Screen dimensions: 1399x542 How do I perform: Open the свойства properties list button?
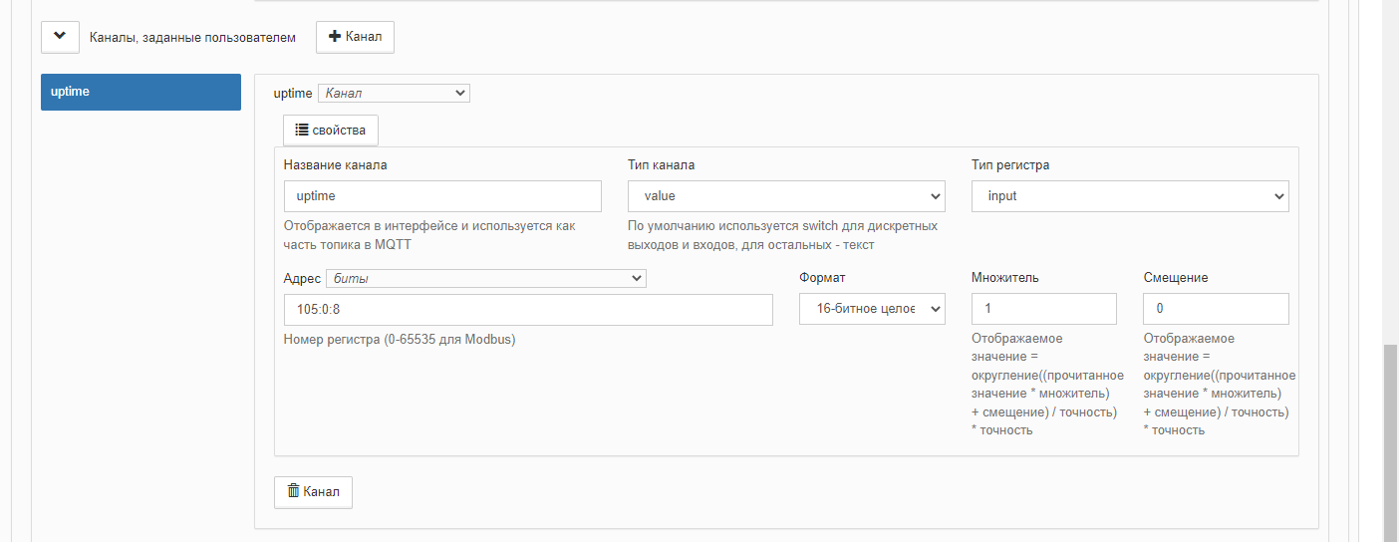click(x=331, y=130)
